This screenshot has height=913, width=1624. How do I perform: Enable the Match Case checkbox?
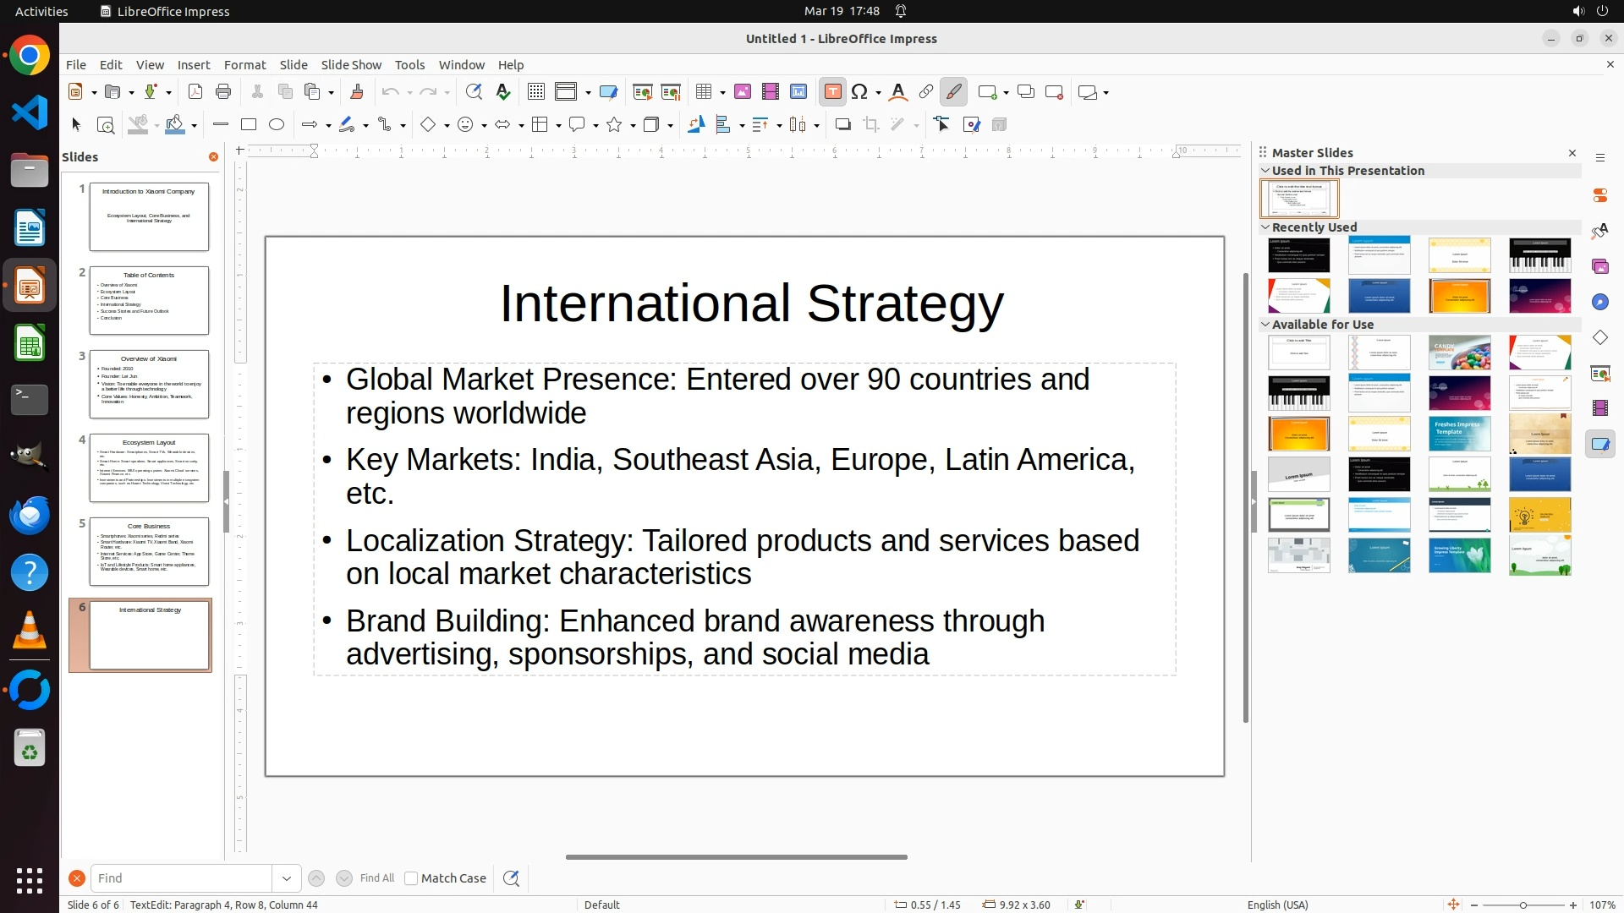(411, 878)
